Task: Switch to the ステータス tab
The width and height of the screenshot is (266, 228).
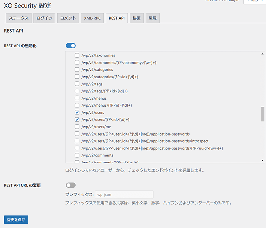Action: 18,18
